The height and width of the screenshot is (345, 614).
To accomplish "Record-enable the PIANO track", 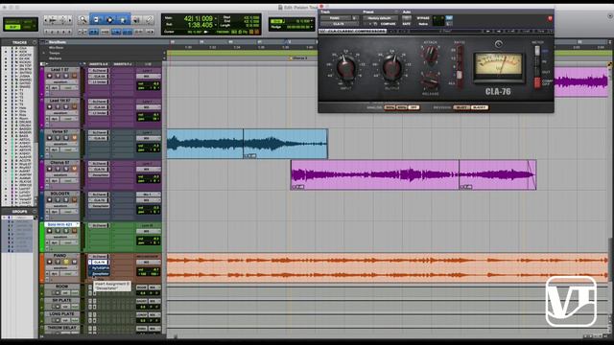I will 49,262.
